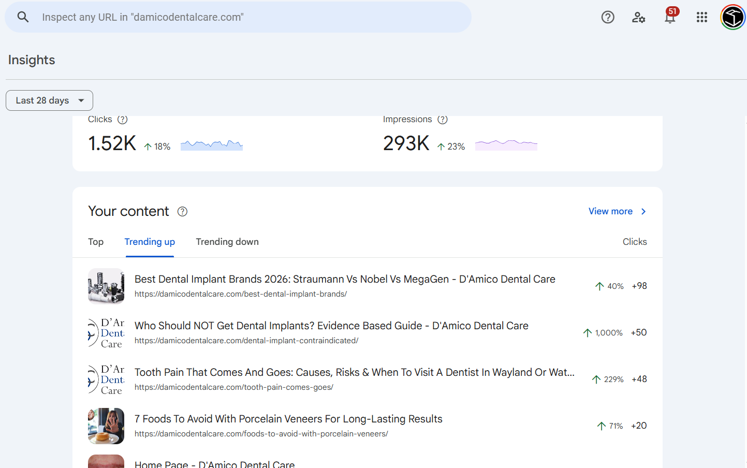Focus the Inspect any URL search field
This screenshot has height=468, width=747.
pos(238,17)
